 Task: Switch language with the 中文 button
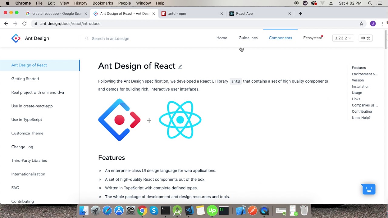(x=366, y=38)
